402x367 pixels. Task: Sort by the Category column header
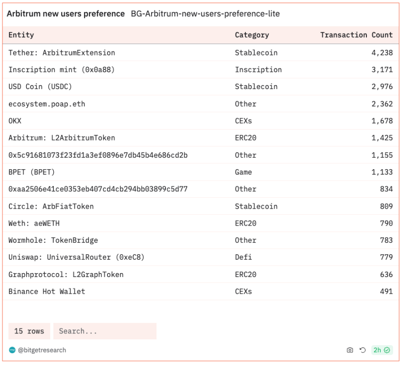[252, 35]
